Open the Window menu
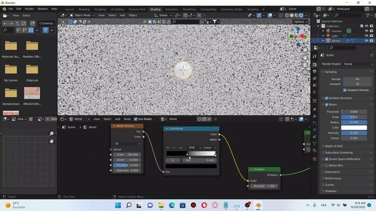 (42, 9)
